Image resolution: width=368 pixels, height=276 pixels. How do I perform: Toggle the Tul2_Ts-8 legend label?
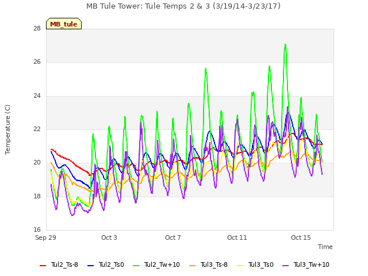(64, 264)
